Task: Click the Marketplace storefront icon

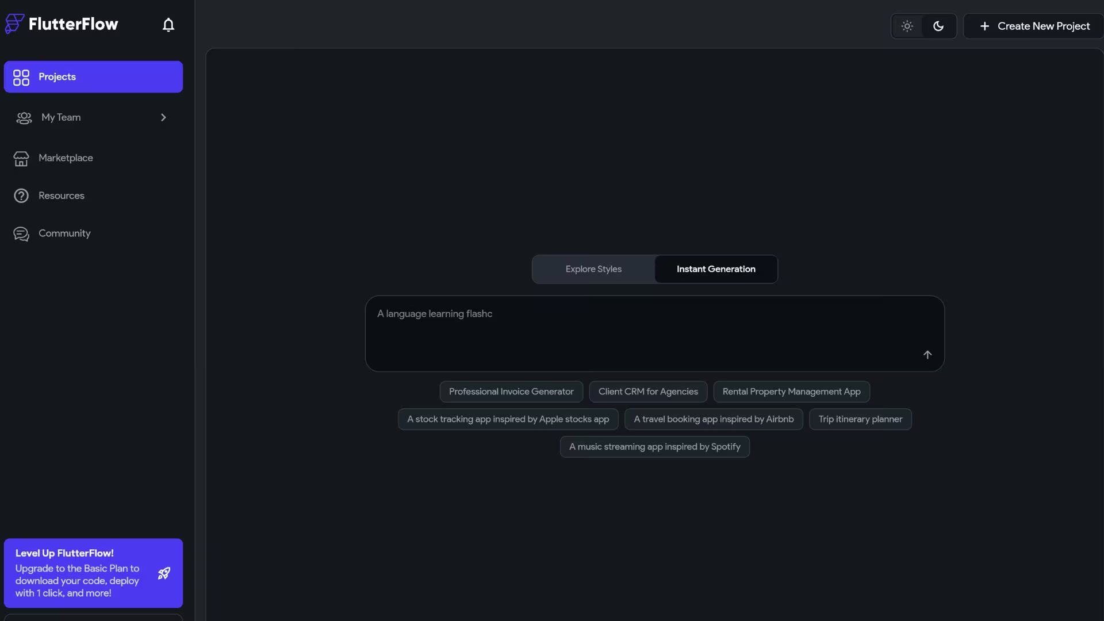Action: 21,158
